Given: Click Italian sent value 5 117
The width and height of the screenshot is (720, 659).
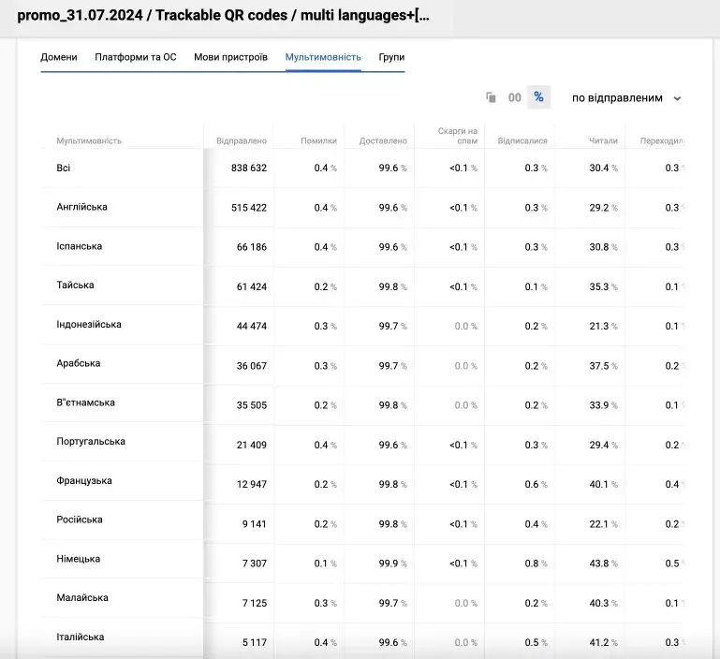Looking at the screenshot, I should (255, 642).
